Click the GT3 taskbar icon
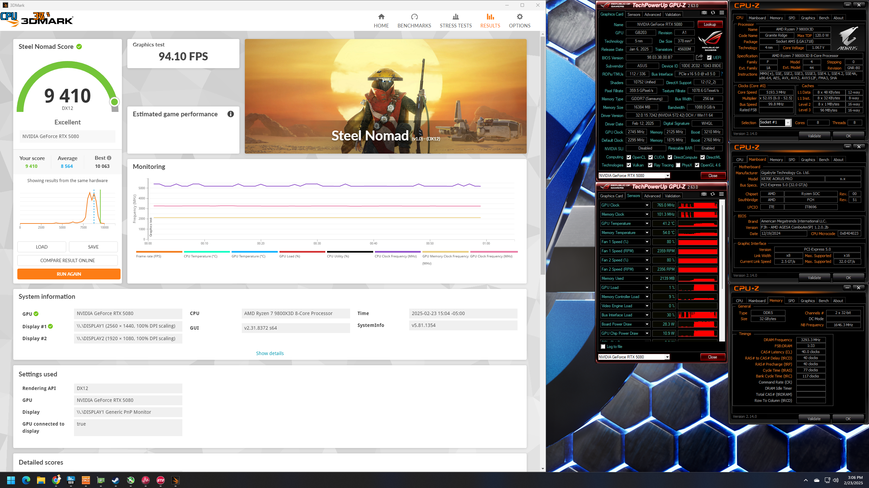This screenshot has height=488, width=869. (161, 480)
